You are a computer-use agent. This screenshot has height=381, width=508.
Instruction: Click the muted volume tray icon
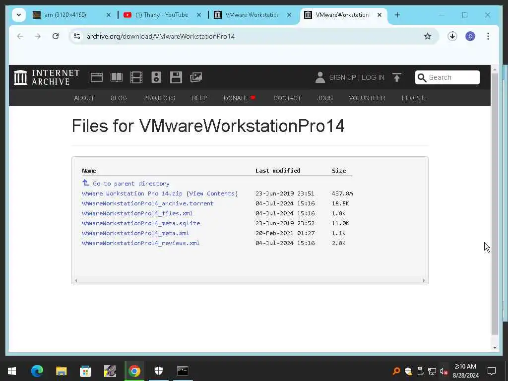point(444,371)
